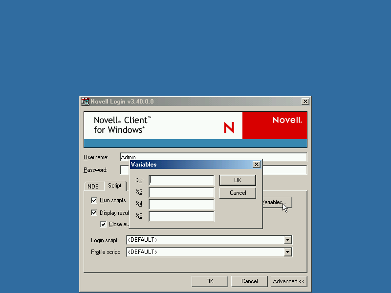Open the Login script dropdown
This screenshot has width=391, height=293.
coord(287,240)
